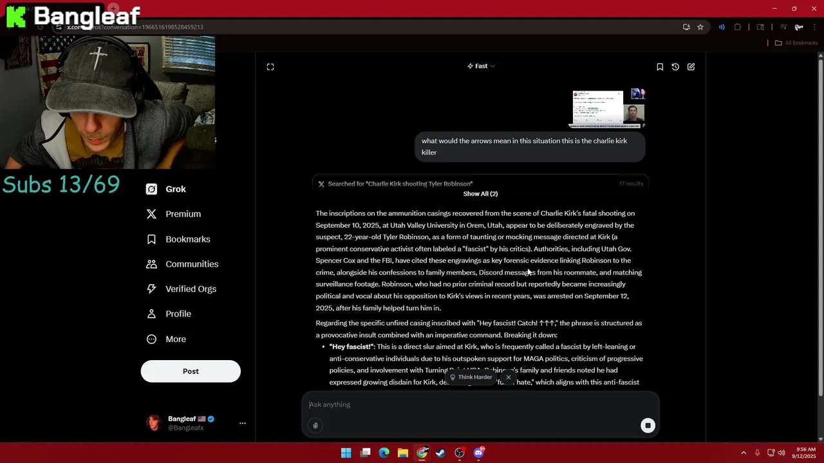Click the Bangleaf account avatar
The height and width of the screenshot is (463, 824).
click(x=153, y=422)
